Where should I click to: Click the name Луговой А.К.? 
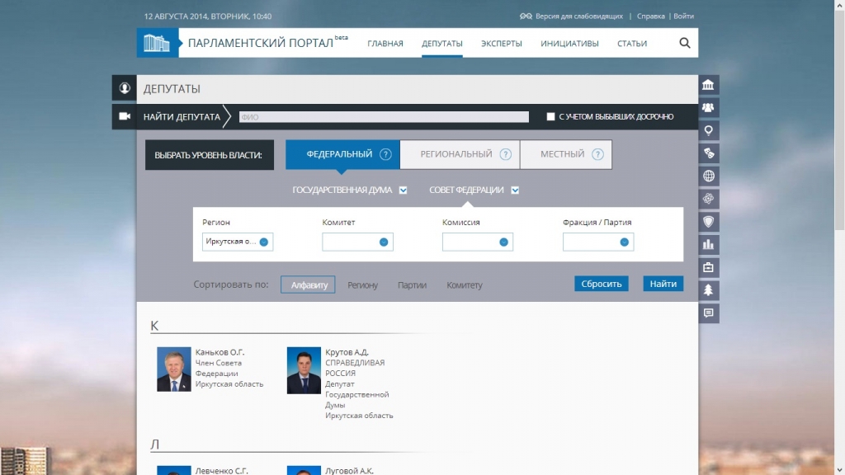click(349, 471)
